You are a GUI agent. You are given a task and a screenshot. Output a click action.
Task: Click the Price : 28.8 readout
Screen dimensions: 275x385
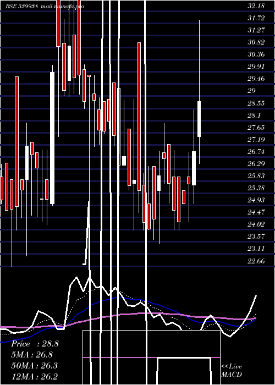pyautogui.click(x=35, y=344)
